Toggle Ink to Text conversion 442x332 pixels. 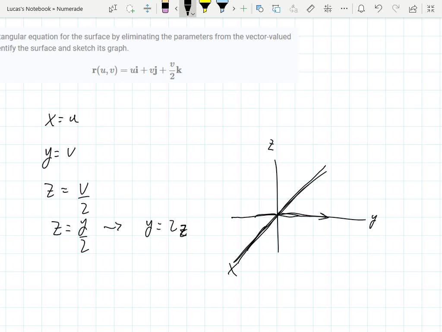coord(294,9)
